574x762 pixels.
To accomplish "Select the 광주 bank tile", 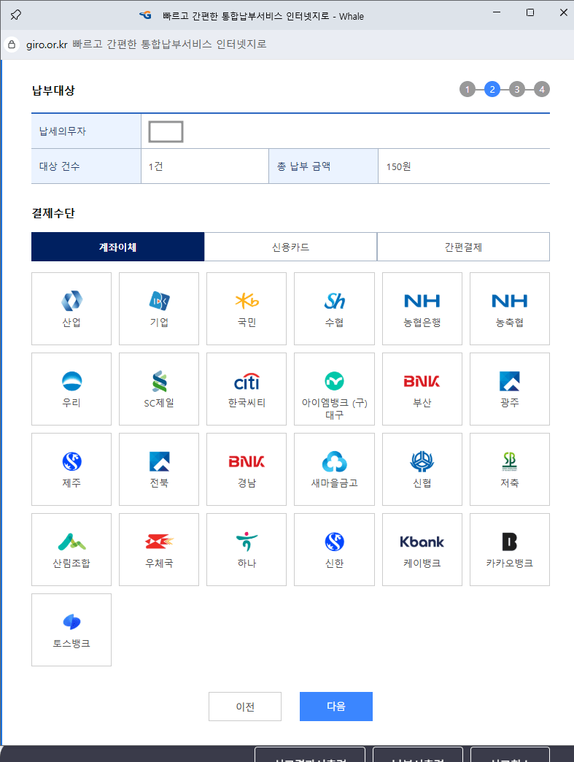I will click(x=510, y=389).
